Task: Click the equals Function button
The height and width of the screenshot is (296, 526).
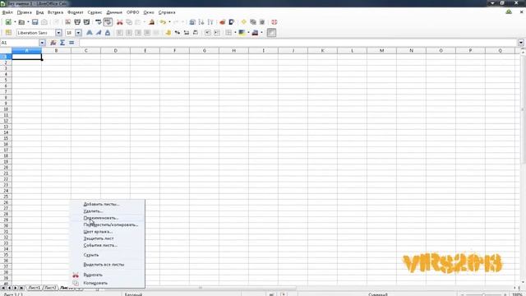Action: click(x=72, y=43)
